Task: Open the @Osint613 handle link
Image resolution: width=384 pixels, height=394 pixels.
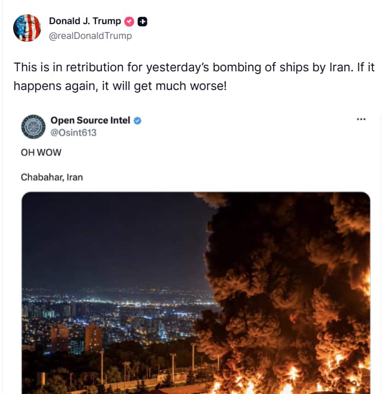Action: coord(74,133)
